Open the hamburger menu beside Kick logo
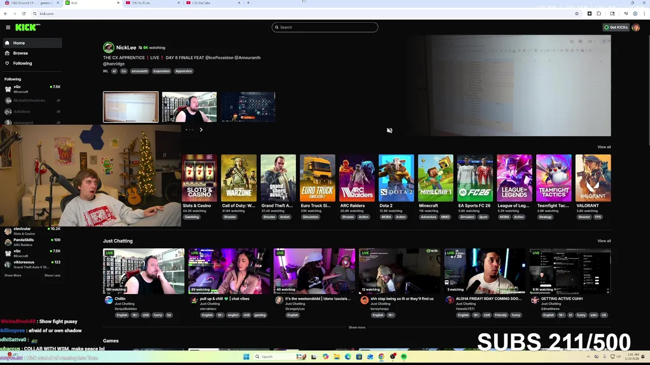 pyautogui.click(x=8, y=27)
